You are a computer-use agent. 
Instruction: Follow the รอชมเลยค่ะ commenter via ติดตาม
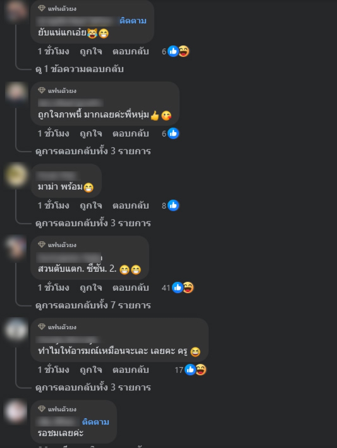(96, 422)
